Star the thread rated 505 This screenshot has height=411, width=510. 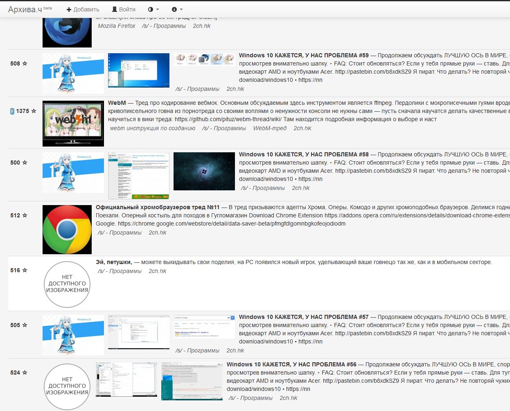pos(25,325)
